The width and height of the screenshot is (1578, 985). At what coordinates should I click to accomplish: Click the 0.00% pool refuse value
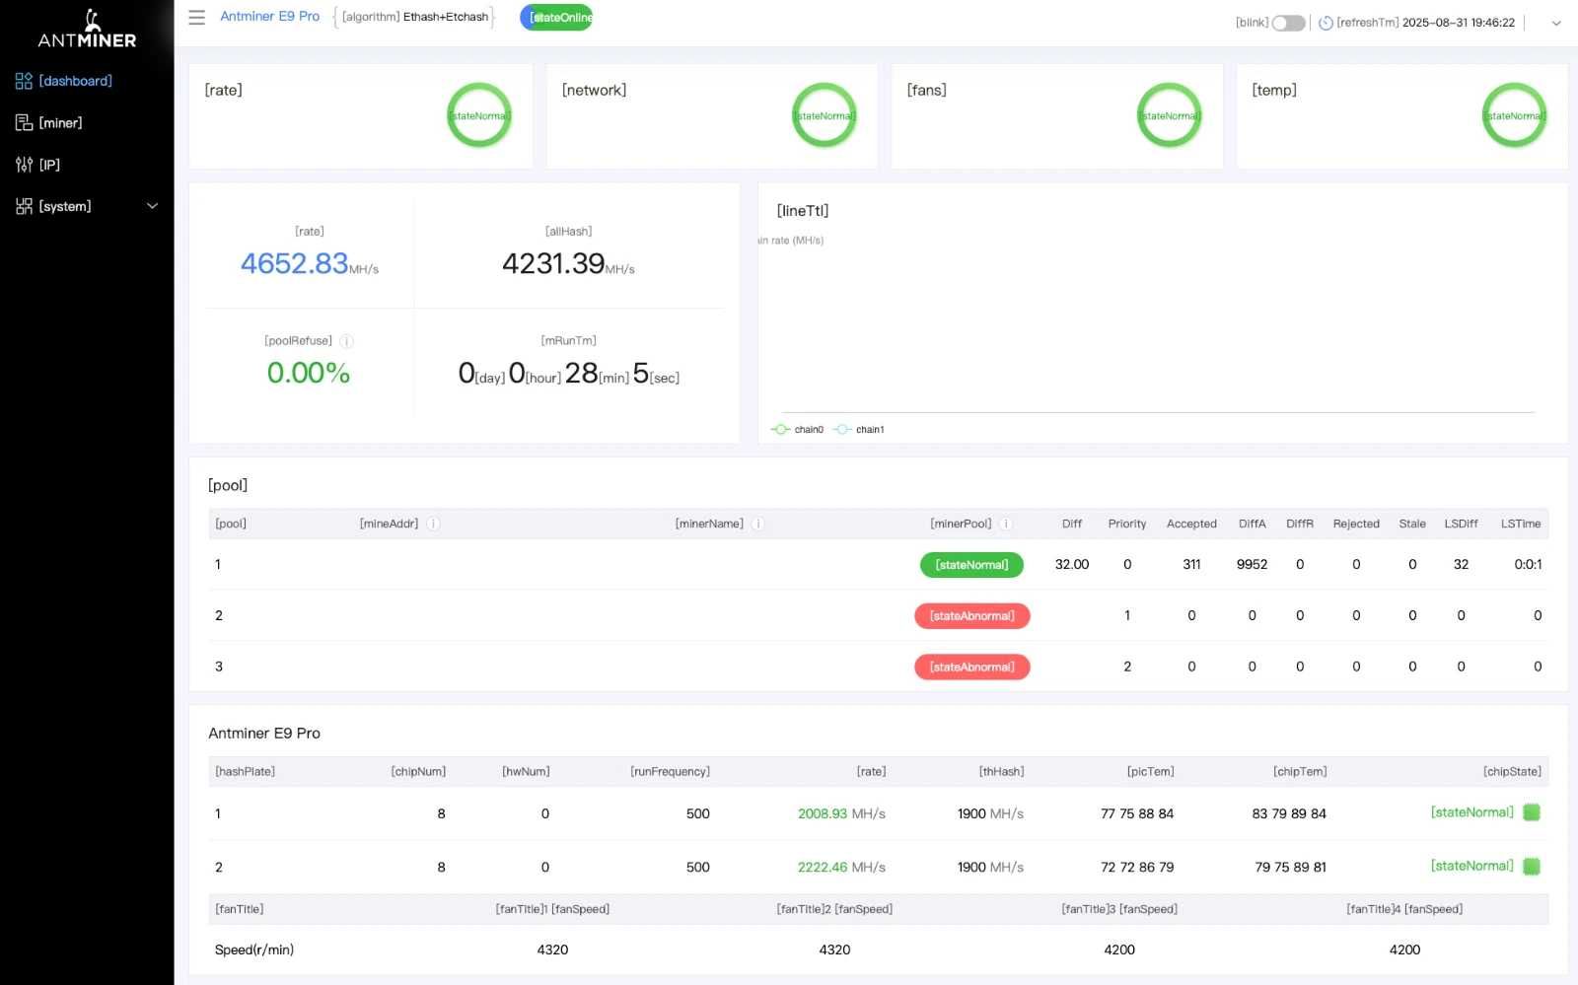coord(309,373)
